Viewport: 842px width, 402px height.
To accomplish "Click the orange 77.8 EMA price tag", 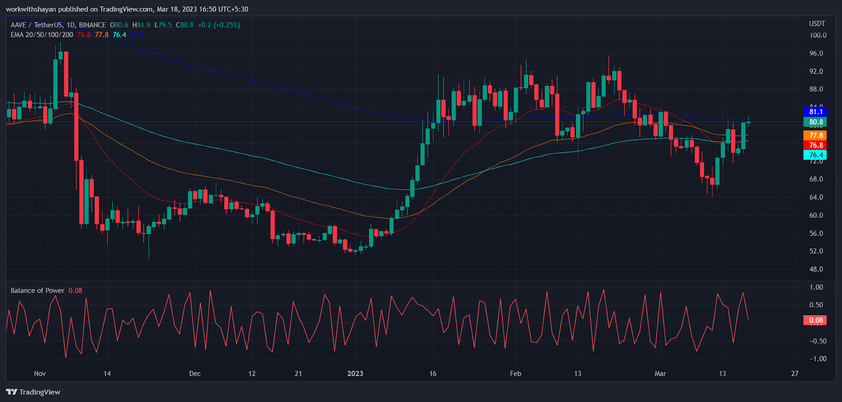I will click(x=815, y=135).
